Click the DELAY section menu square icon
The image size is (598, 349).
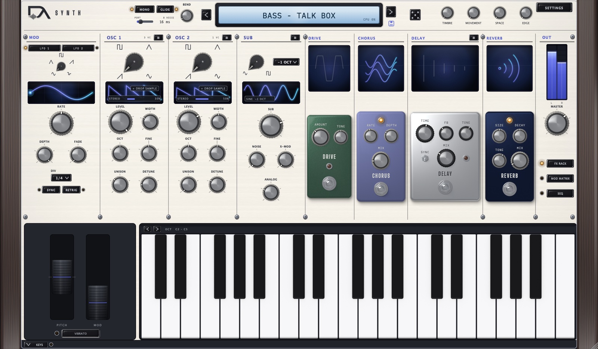pos(474,38)
